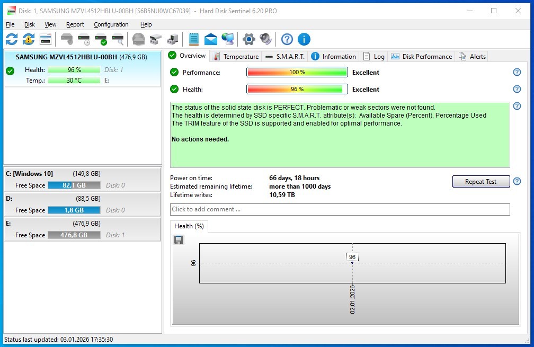Image resolution: width=534 pixels, height=347 pixels.
Task: Open the Help menu
Action: coord(146,24)
